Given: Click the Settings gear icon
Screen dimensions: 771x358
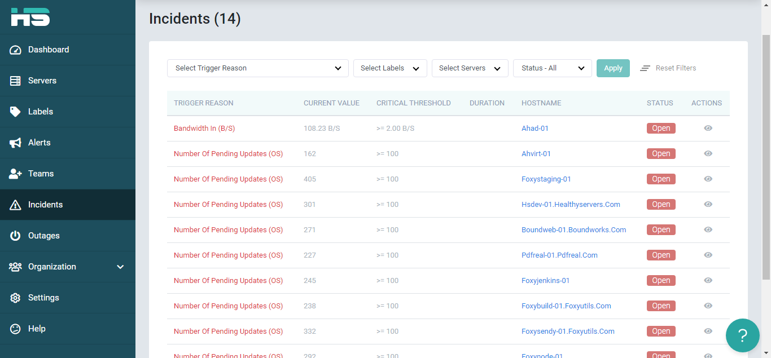Looking at the screenshot, I should click(x=15, y=298).
